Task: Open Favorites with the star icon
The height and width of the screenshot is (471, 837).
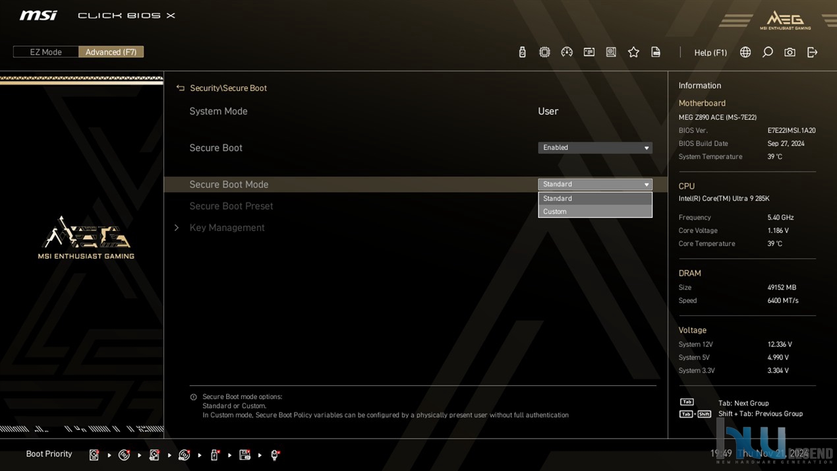Action: click(633, 52)
